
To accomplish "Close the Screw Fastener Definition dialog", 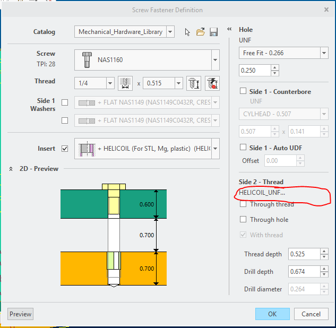I will 325,10.
